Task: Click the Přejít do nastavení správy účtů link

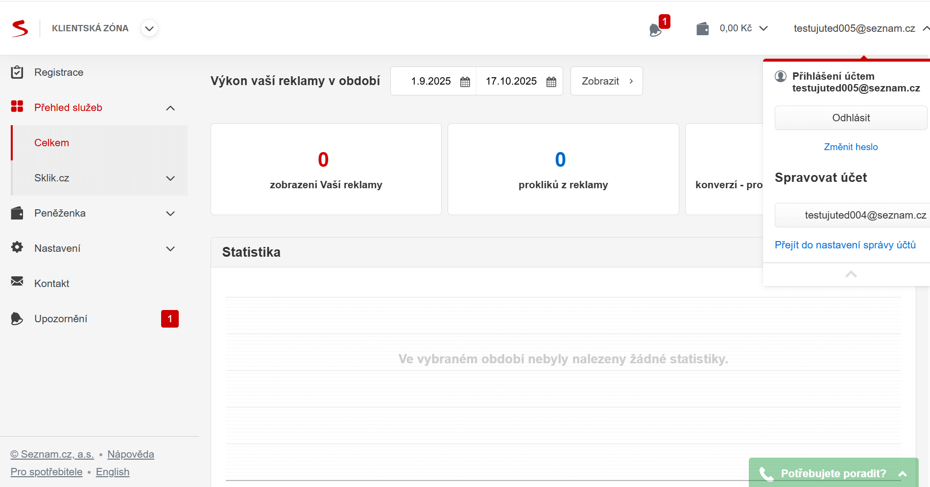Action: [845, 245]
